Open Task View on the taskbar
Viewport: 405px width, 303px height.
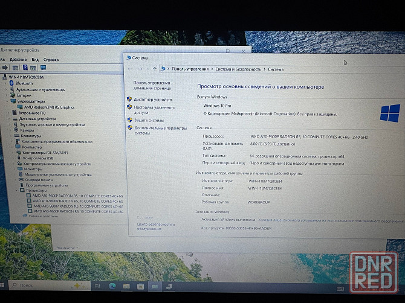coord(97,285)
